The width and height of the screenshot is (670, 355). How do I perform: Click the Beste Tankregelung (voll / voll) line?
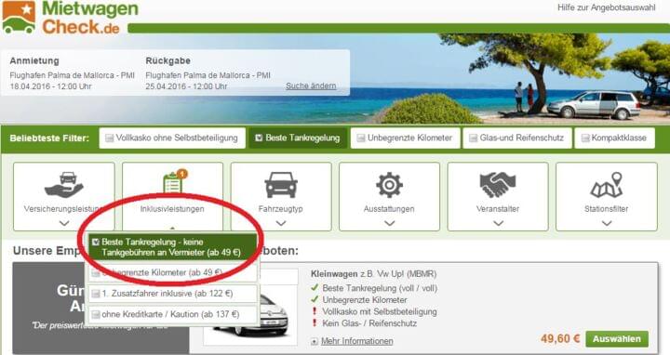tap(380, 288)
